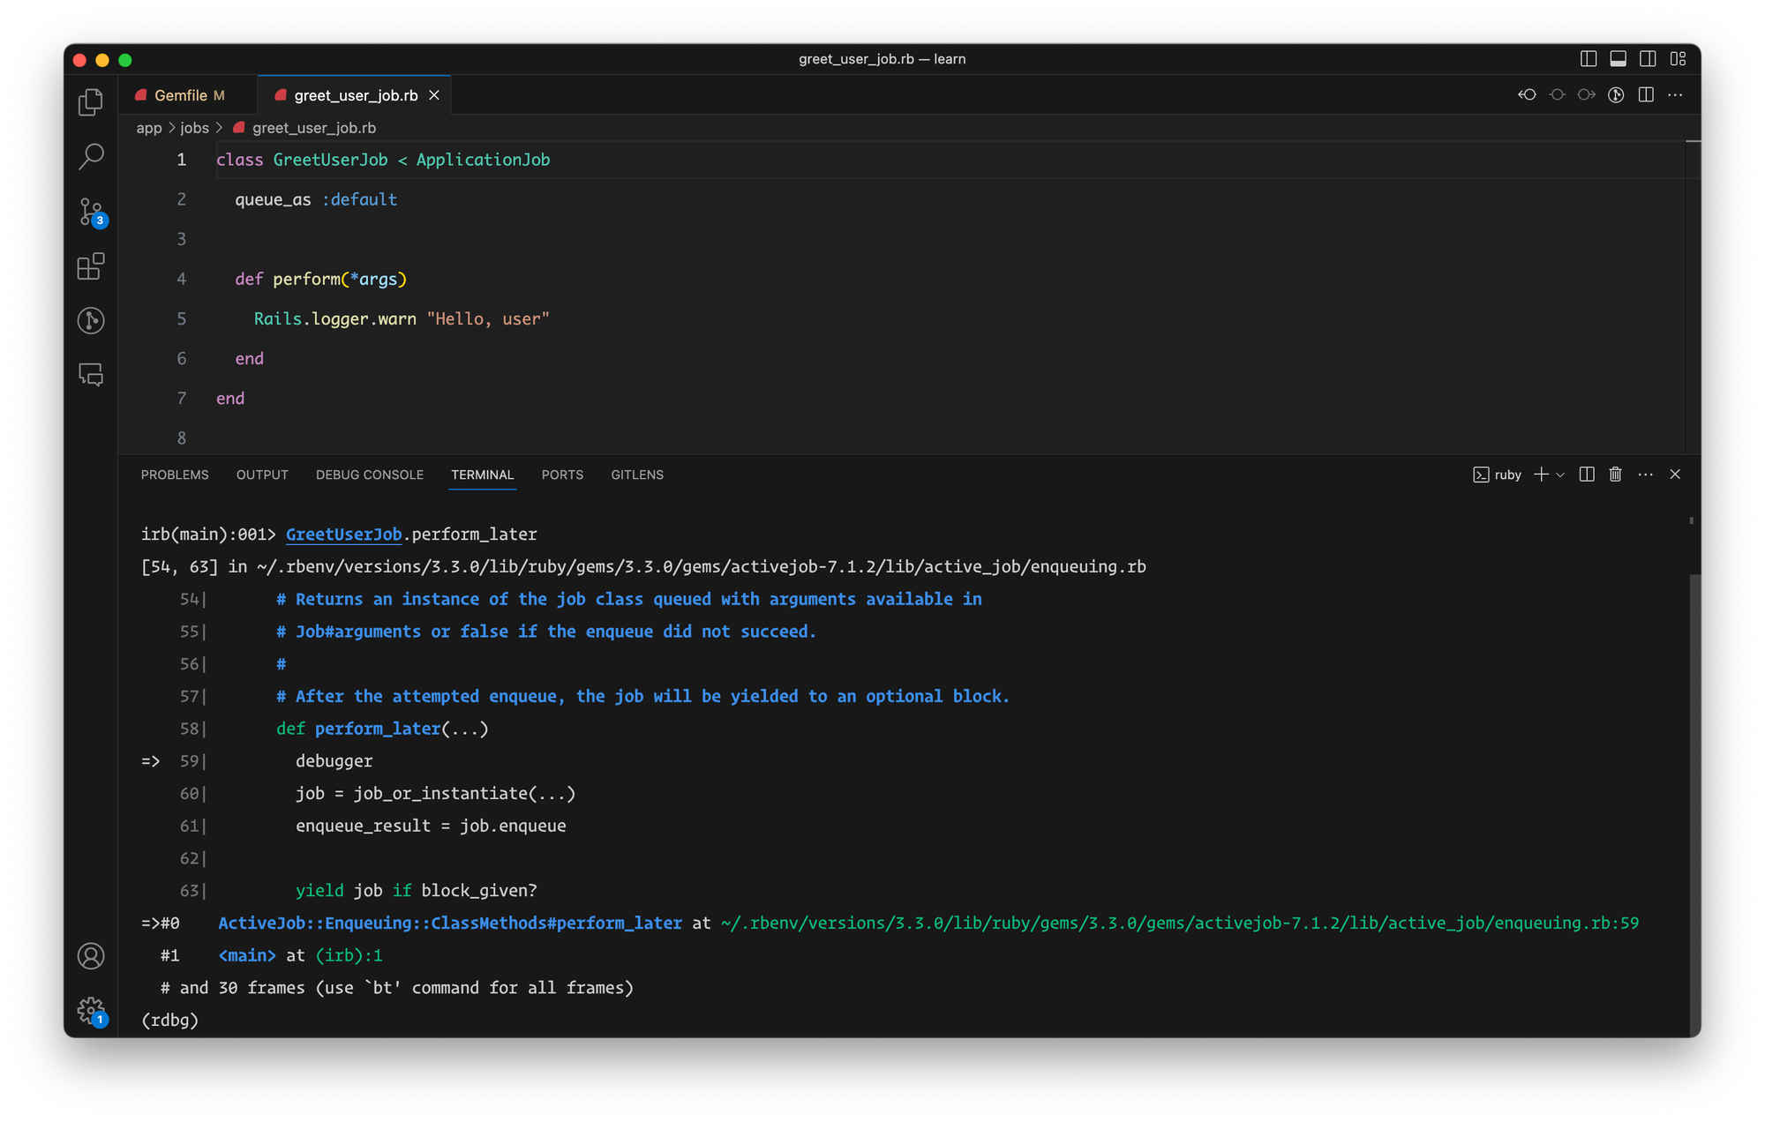Split the terminal
The width and height of the screenshot is (1765, 1122).
pyautogui.click(x=1587, y=475)
